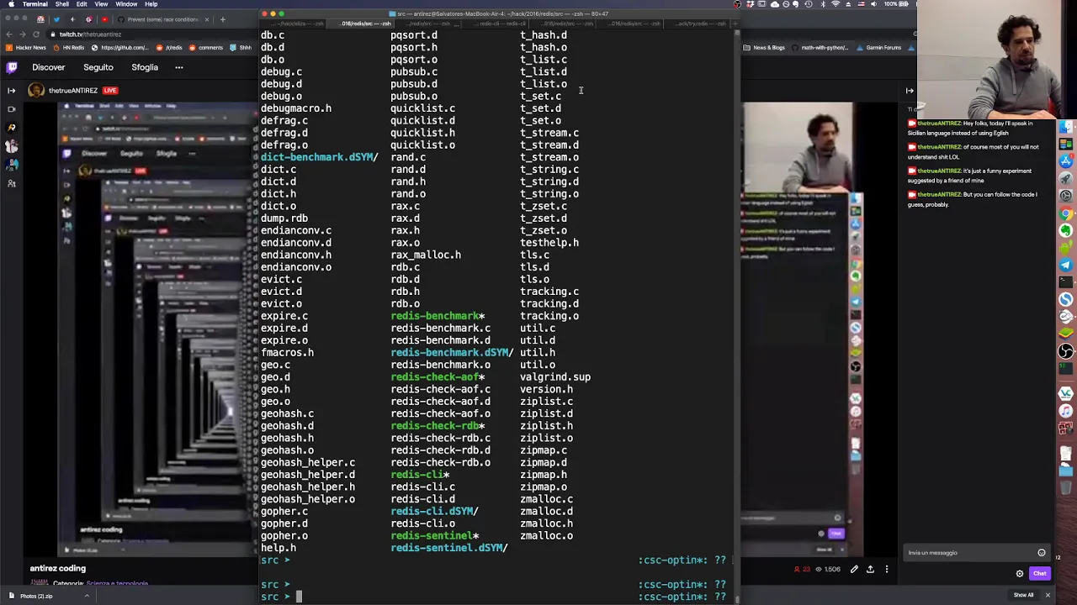Go back in the browser
1077x605 pixels.
tap(8, 34)
